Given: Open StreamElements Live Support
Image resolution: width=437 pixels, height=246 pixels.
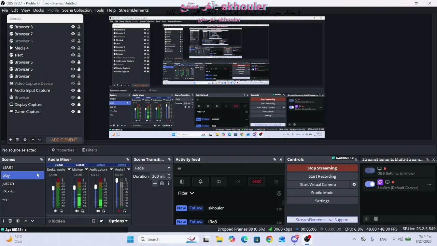Looking at the screenshot, I should coord(322,220).
